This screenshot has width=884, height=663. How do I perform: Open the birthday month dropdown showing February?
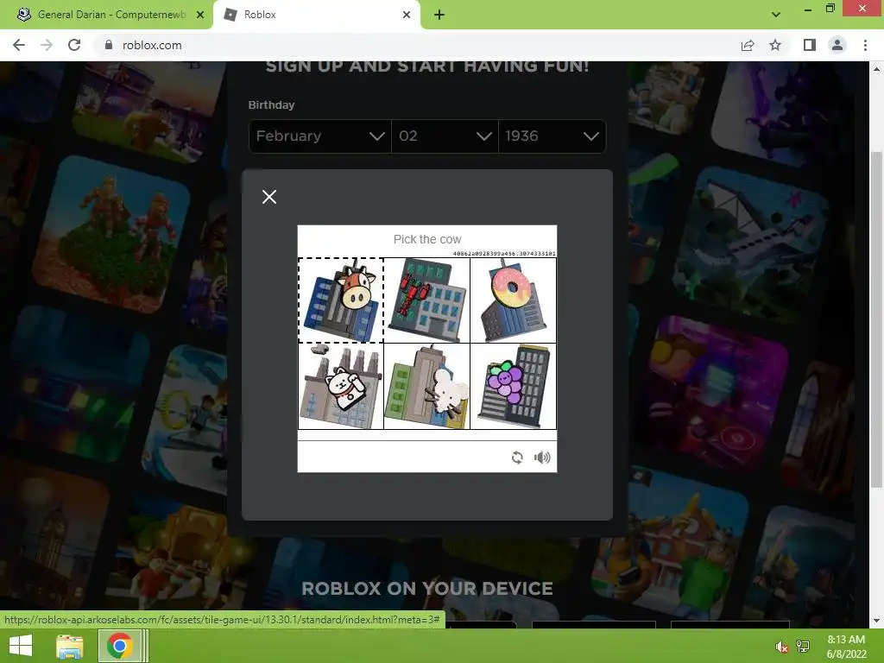click(319, 136)
